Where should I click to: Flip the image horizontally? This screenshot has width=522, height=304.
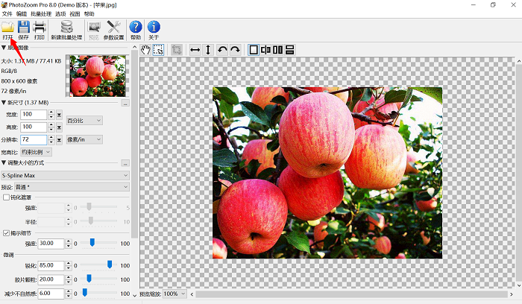pyautogui.click(x=195, y=50)
